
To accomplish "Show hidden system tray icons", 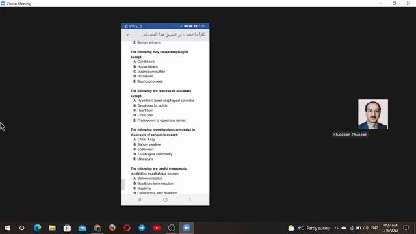I will [337, 228].
